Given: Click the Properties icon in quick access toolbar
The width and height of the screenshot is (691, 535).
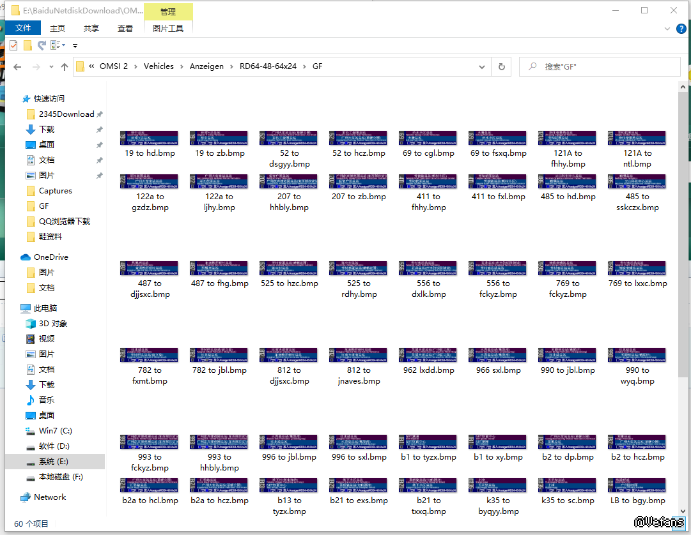Looking at the screenshot, I should [x=13, y=45].
